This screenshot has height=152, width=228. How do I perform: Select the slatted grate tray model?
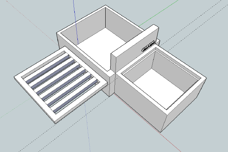(61, 85)
